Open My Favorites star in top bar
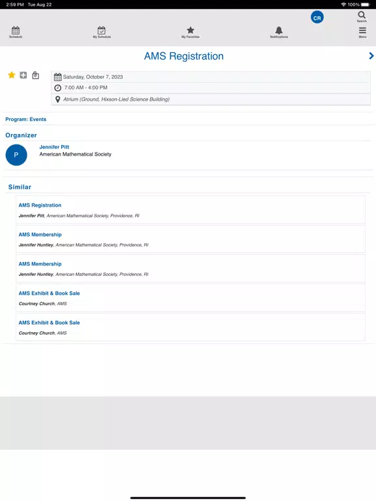 190,32
